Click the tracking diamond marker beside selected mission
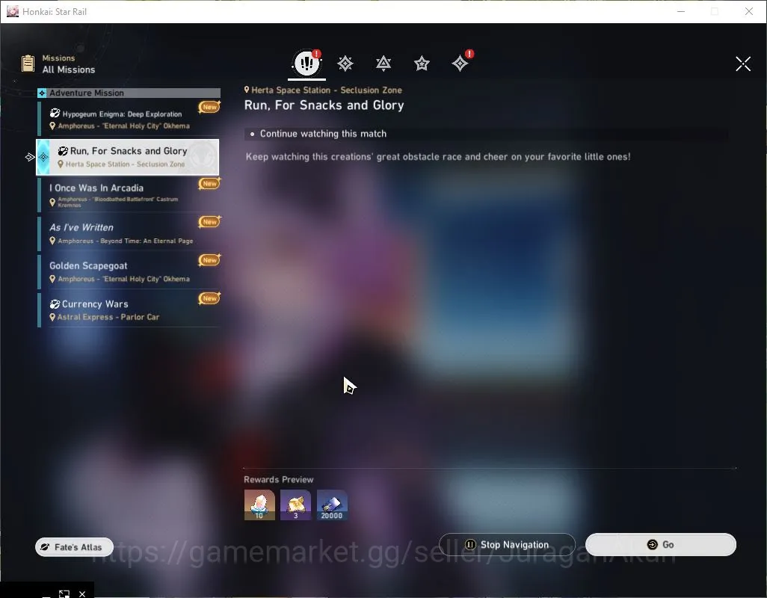Screen dimensions: 767x598 (x=30, y=157)
